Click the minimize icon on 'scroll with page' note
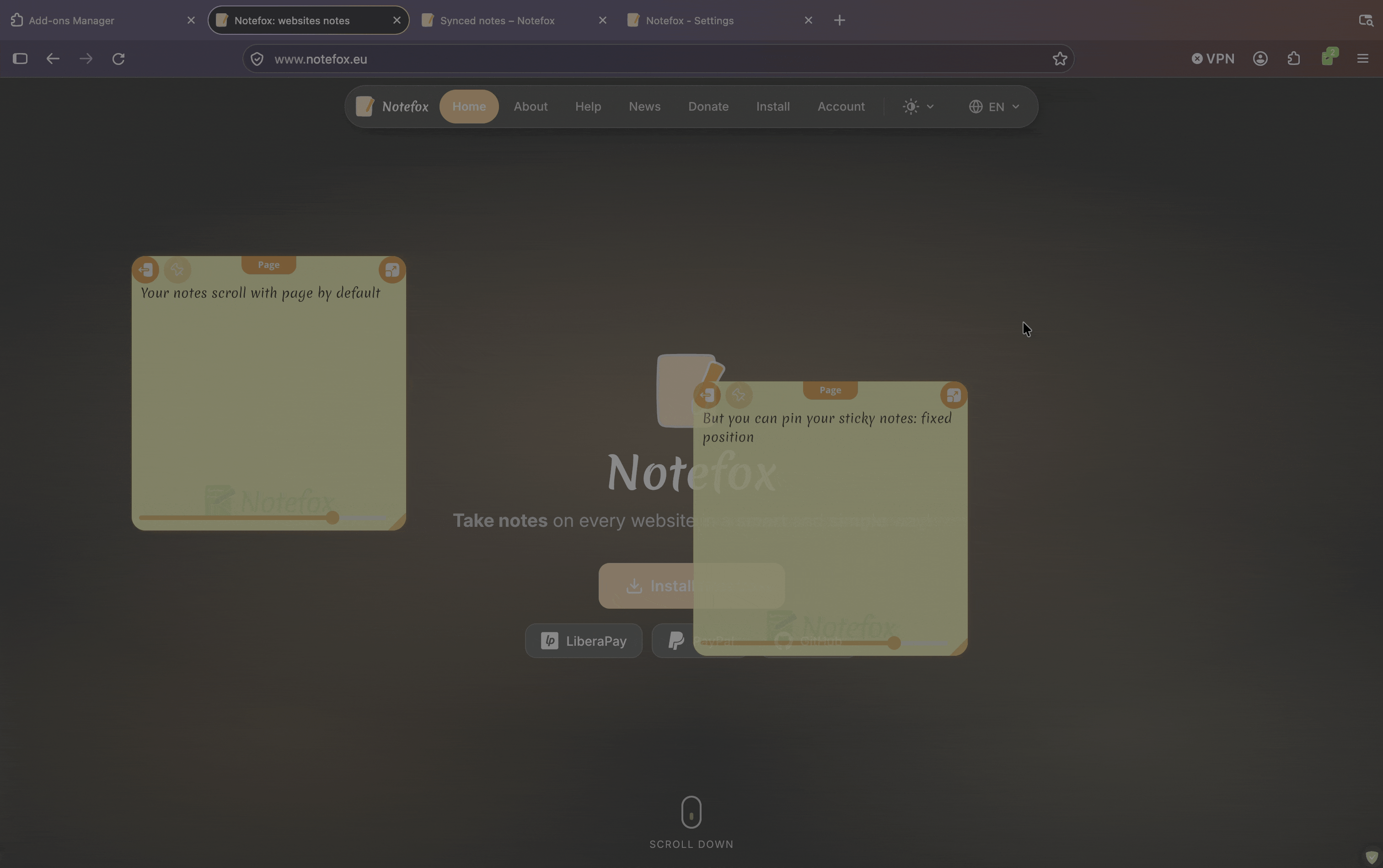 click(145, 270)
